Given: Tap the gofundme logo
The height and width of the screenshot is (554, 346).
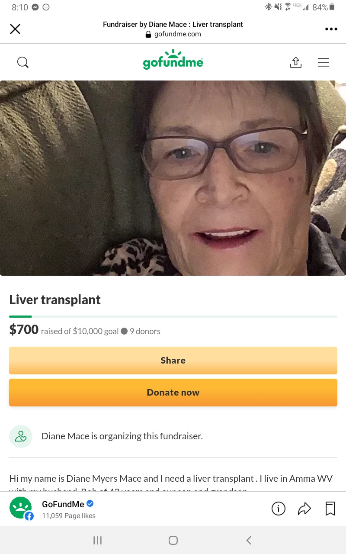Looking at the screenshot, I should point(173,60).
